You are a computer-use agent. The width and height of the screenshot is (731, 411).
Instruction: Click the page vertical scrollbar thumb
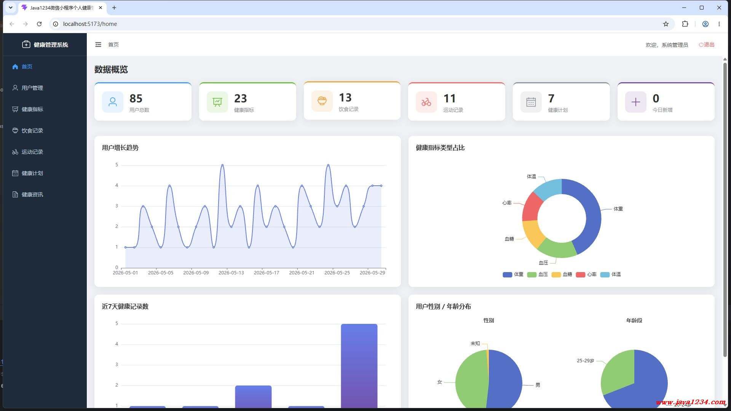725,209
